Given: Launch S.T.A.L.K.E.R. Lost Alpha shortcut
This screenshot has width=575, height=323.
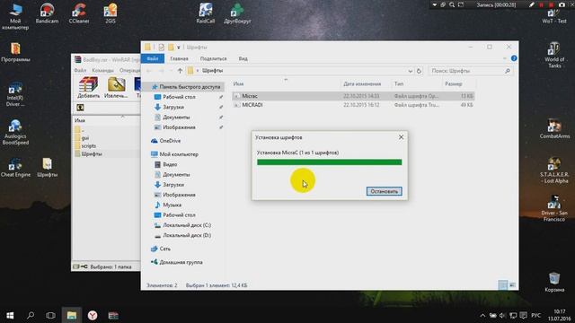Looking at the screenshot, I should pos(554,170).
